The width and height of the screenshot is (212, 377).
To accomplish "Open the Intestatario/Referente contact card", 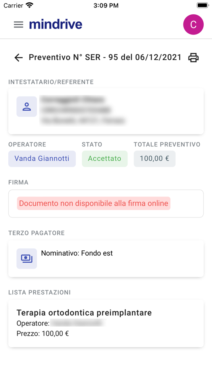I will [106, 112].
